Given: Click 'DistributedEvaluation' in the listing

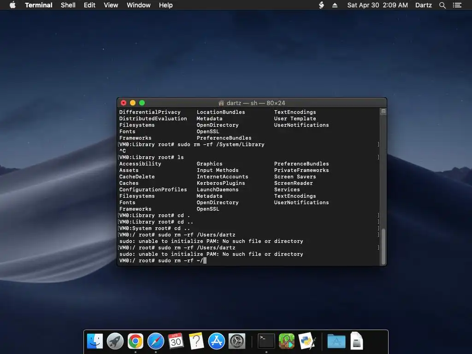Looking at the screenshot, I should pyautogui.click(x=153, y=118).
